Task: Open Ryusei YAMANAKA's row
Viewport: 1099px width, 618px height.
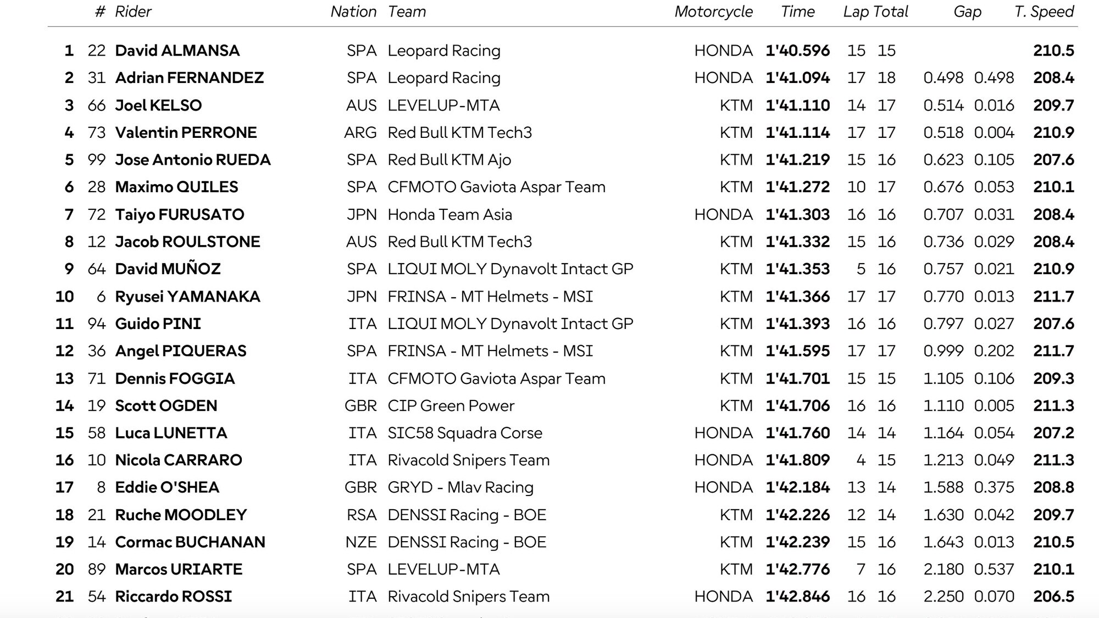Action: tap(187, 297)
